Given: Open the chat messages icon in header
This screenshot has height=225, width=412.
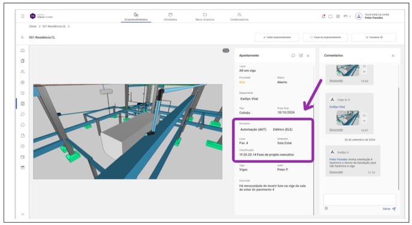Looking at the screenshot, I should pos(331,16).
